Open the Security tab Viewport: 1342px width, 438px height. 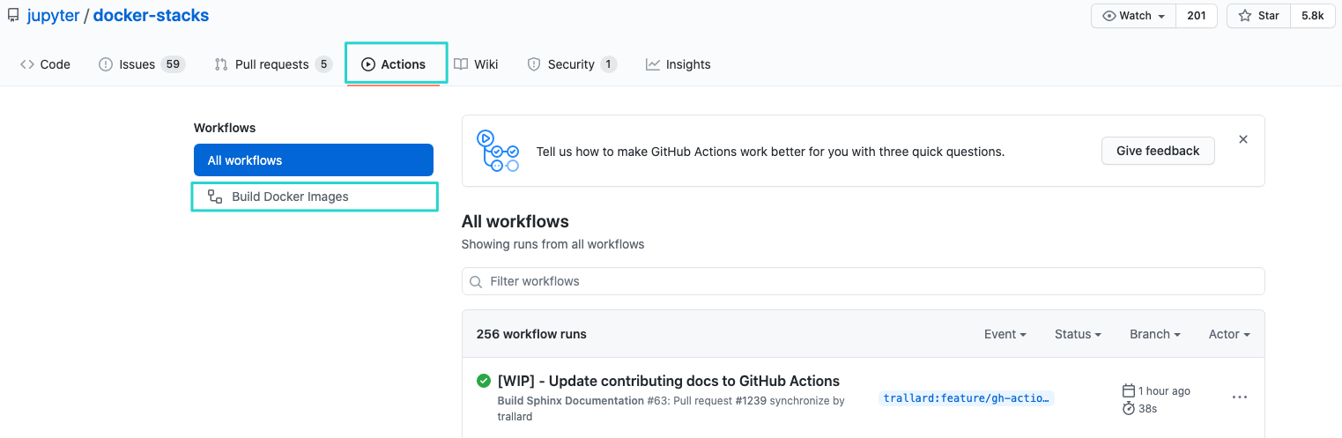click(572, 64)
